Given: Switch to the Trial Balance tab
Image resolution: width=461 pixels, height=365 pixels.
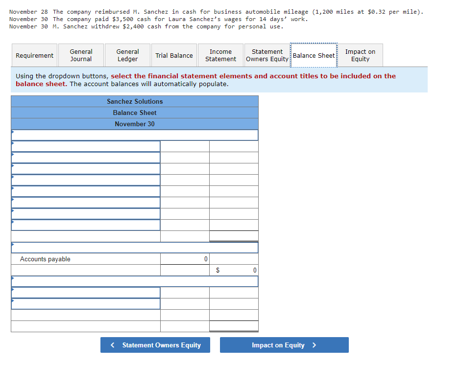Looking at the screenshot, I should coord(174,55).
